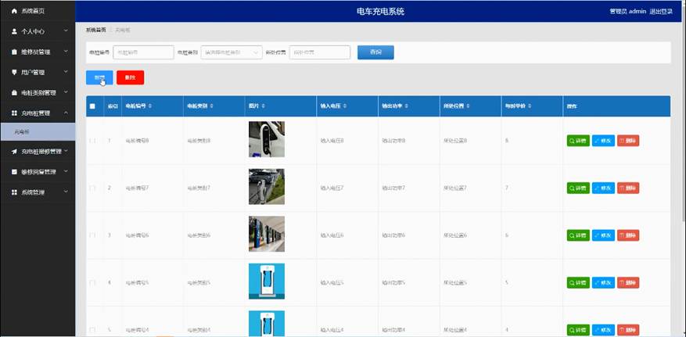
Task: Click the blue 新增 add button
Action: click(x=99, y=77)
